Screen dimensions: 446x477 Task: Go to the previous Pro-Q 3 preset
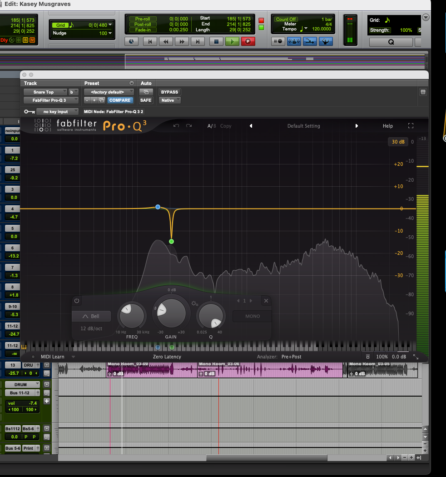(251, 126)
